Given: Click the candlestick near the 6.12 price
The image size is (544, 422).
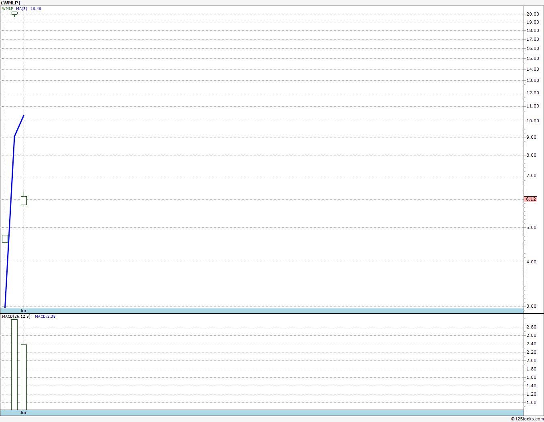Looking at the screenshot, I should point(24,199).
